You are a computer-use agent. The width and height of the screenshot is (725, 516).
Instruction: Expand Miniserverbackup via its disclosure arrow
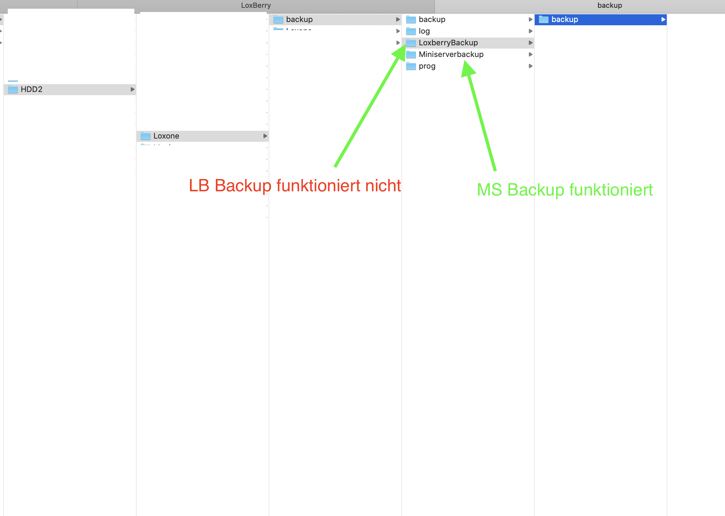(530, 54)
